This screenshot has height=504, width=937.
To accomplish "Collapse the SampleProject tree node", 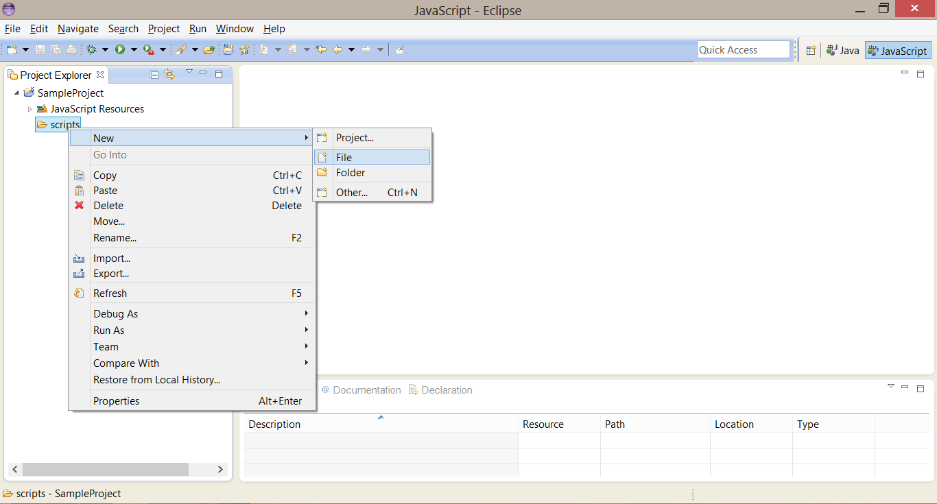I will (x=16, y=93).
